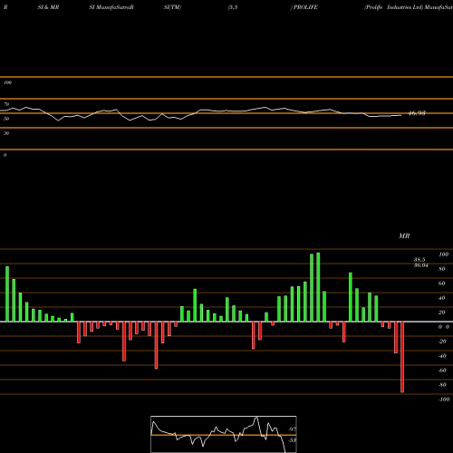The image size is (453, 453).
Task: Click the 88.5 value beside MR chart
Action: pos(419,260)
